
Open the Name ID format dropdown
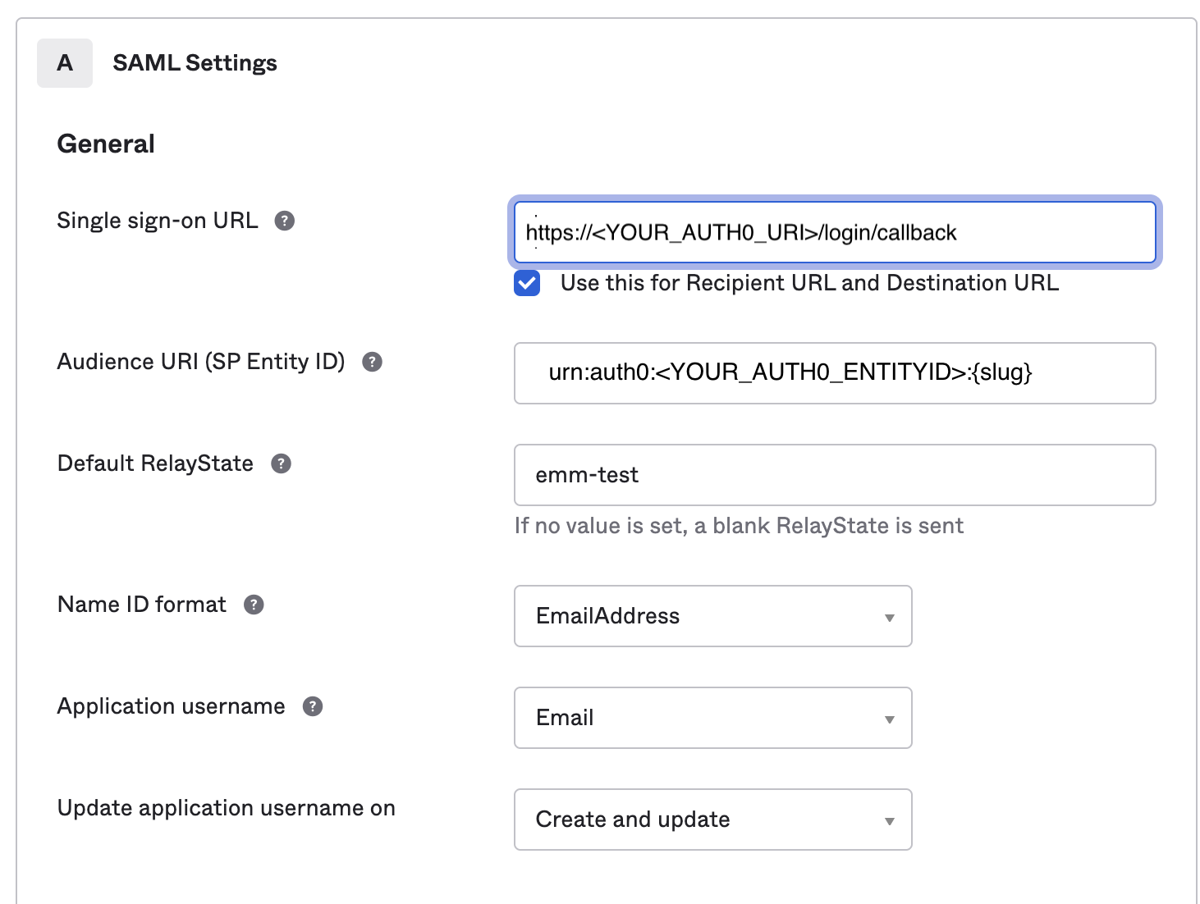pyautogui.click(x=712, y=617)
